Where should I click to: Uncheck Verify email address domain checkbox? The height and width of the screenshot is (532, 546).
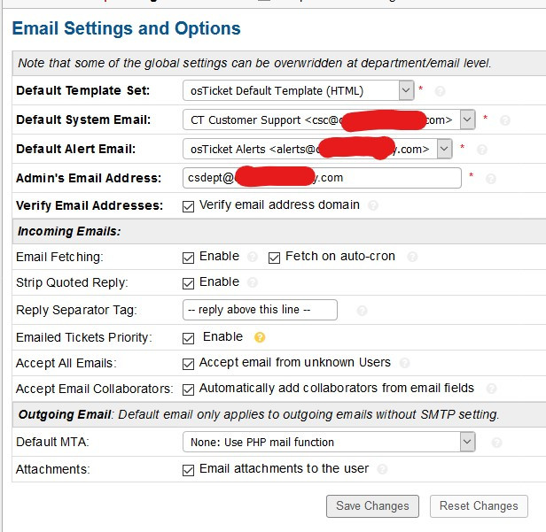tap(188, 206)
